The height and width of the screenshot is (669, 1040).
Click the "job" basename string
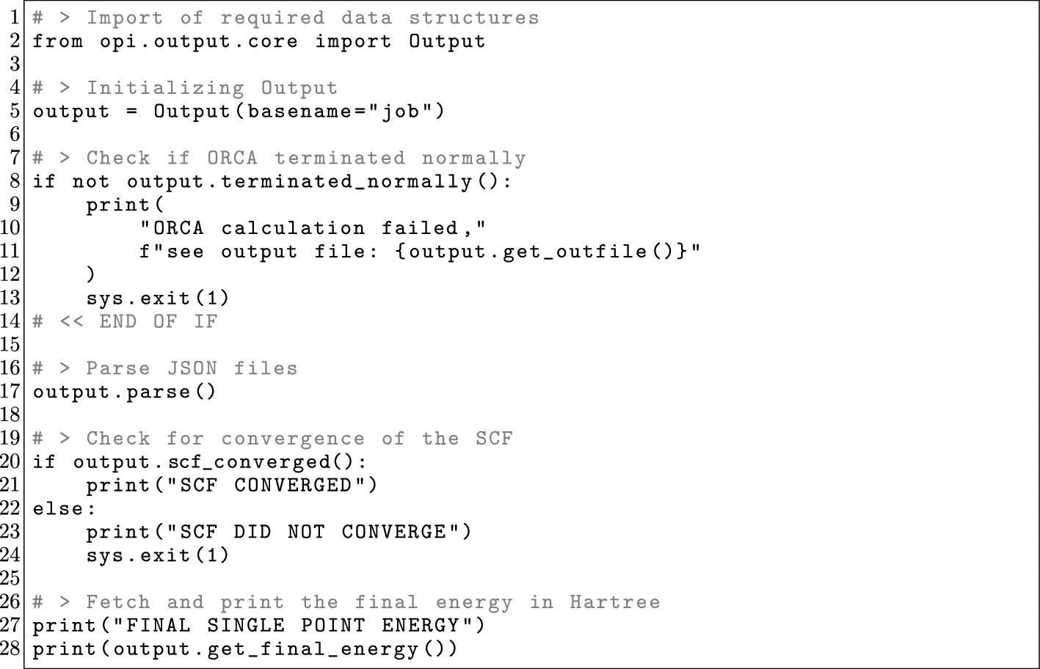[398, 111]
